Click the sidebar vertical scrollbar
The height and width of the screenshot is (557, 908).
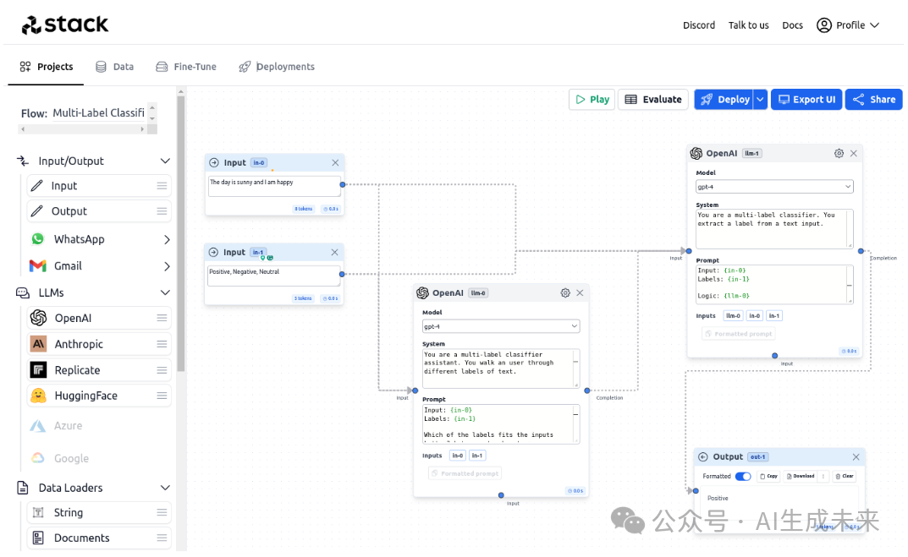(181, 232)
